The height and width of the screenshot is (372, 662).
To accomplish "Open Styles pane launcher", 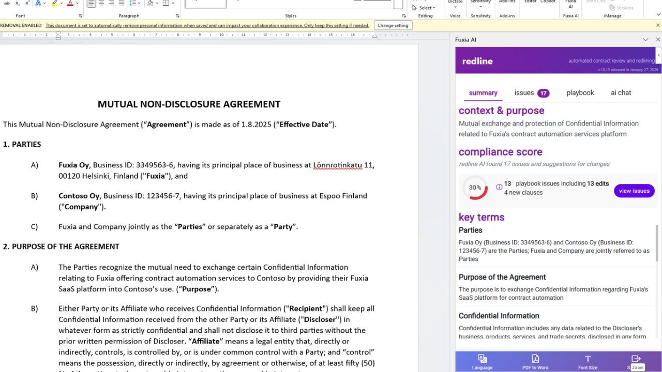I will pyautogui.click(x=404, y=16).
